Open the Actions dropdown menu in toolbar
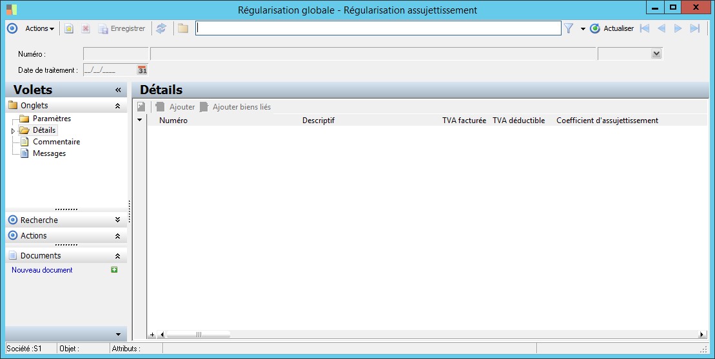Viewport: 715px width, 359px height. coord(40,28)
